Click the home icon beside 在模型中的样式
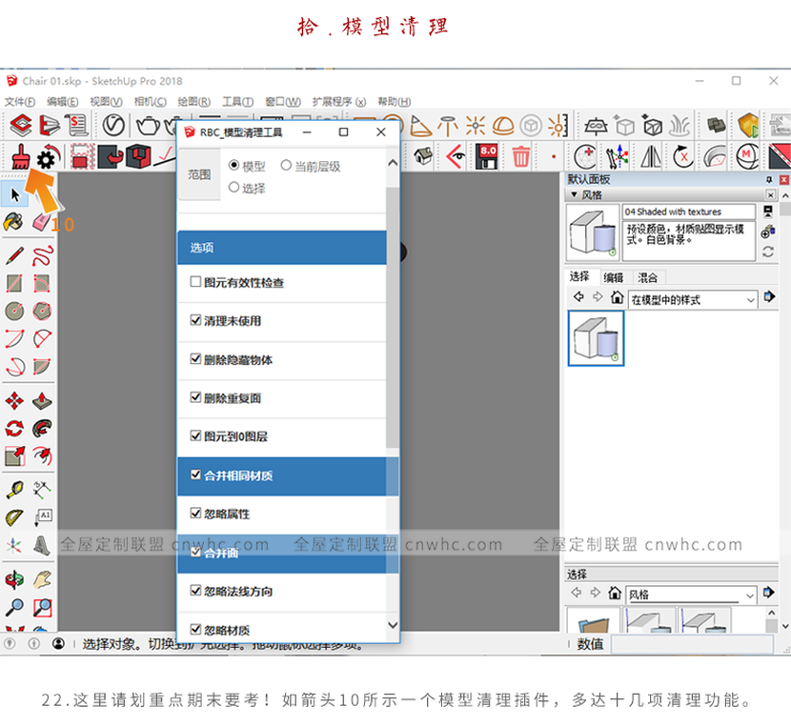791x727 pixels. pos(617,297)
